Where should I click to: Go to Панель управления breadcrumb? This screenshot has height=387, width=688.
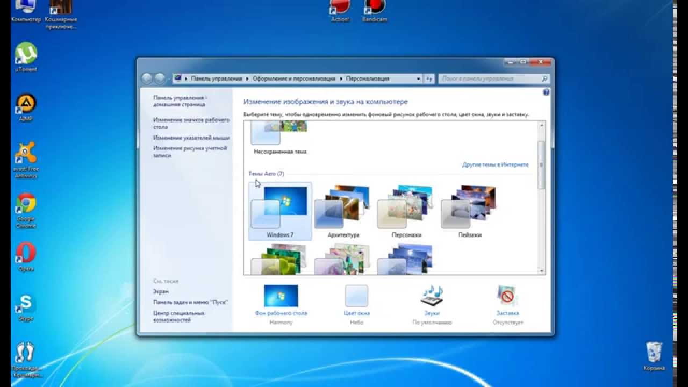tap(217, 78)
